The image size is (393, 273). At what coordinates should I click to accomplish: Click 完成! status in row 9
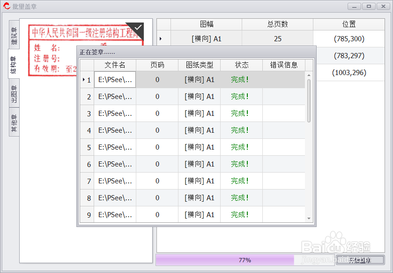[x=240, y=215]
